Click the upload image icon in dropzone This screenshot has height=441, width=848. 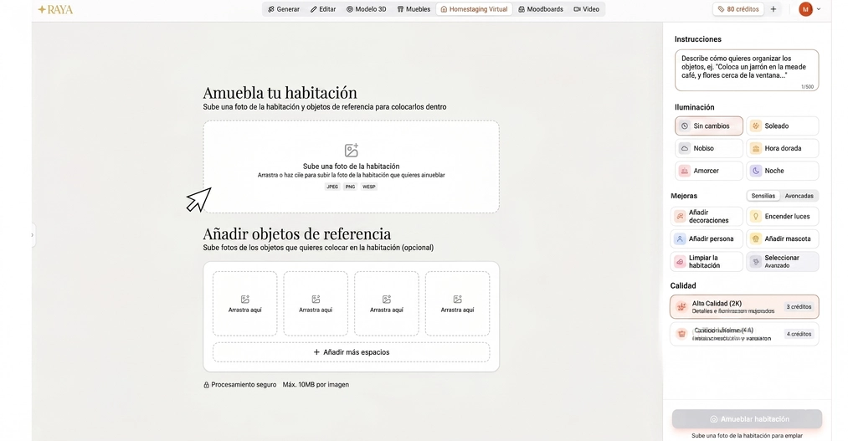pyautogui.click(x=352, y=150)
